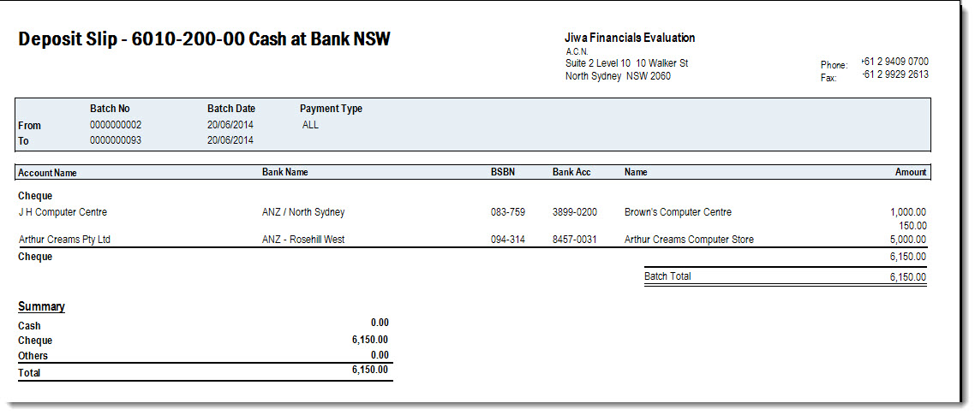Click the Others summary label
Screen dimensions: 975x415
(33, 357)
